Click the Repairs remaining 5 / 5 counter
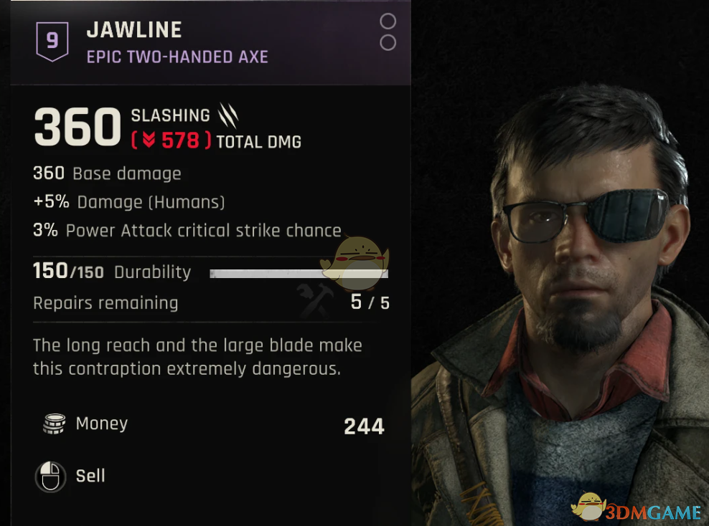Image resolution: width=709 pixels, height=526 pixels. (x=370, y=302)
